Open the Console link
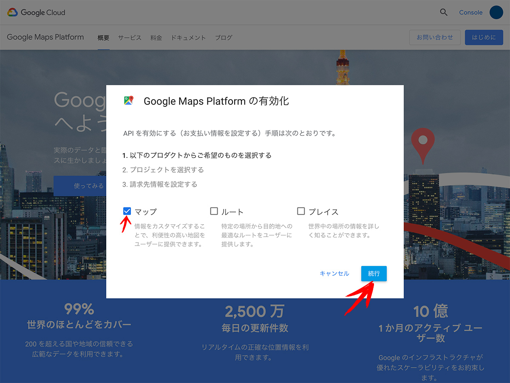Image resolution: width=510 pixels, height=383 pixels. pos(470,12)
